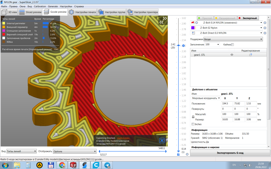
Task: Click the Open Folder link
Action: point(123,138)
